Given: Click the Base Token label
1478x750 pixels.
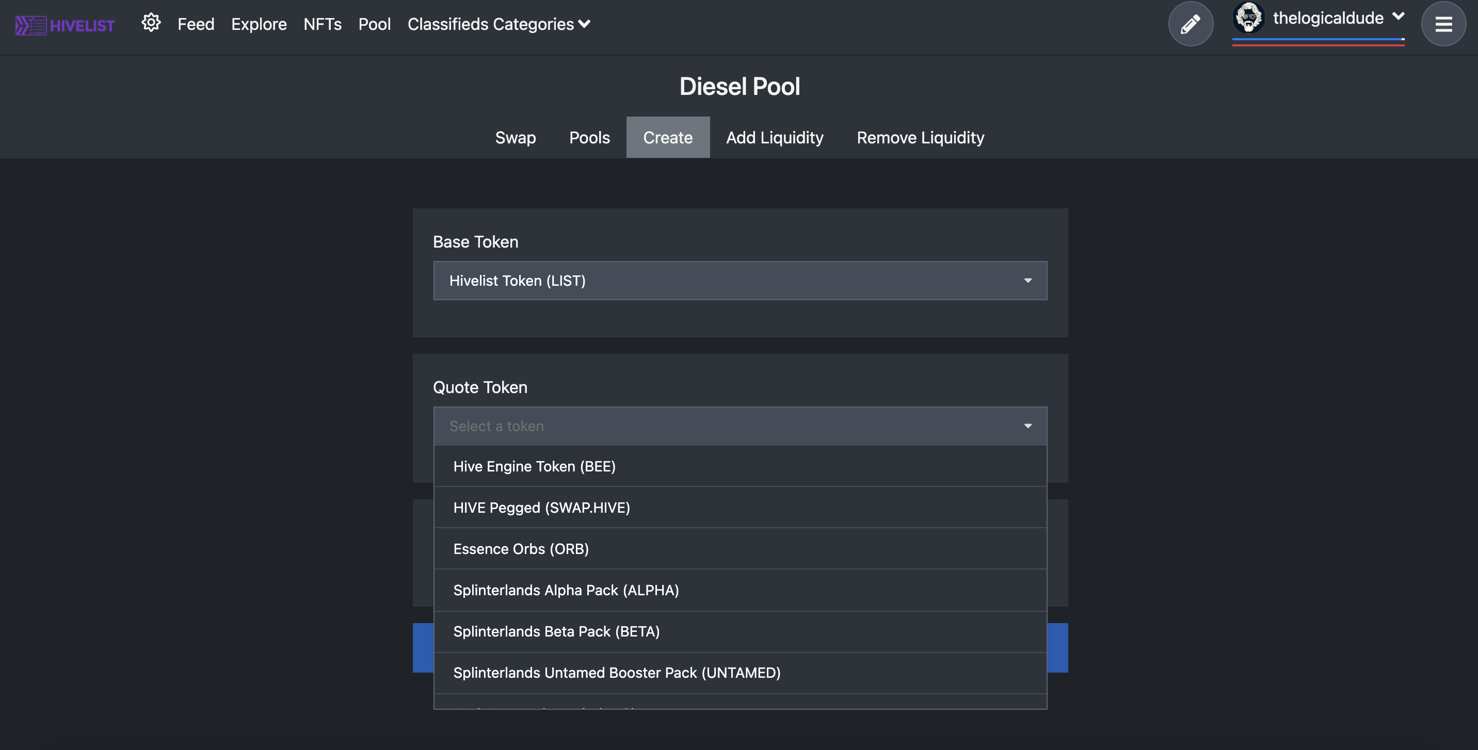Looking at the screenshot, I should point(476,242).
